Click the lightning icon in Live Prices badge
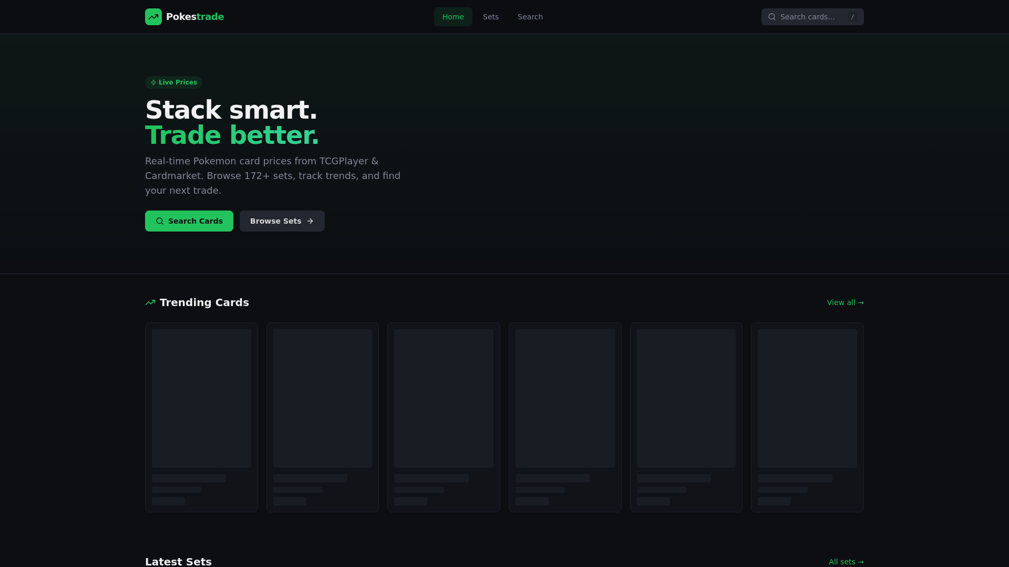 click(x=153, y=82)
